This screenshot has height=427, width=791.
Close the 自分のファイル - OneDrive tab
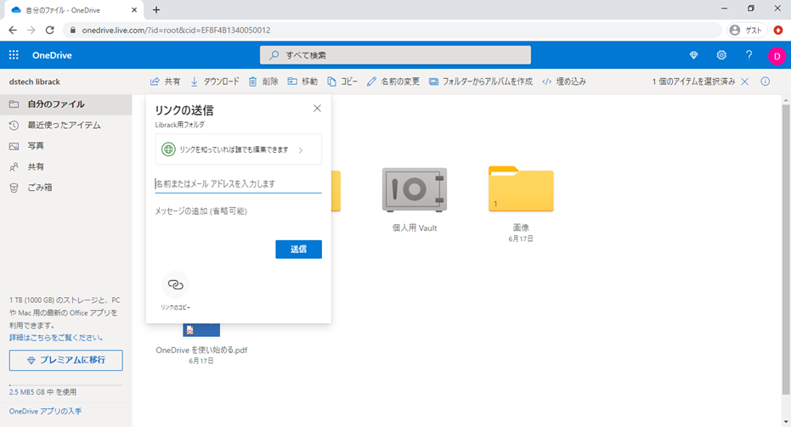point(134,9)
